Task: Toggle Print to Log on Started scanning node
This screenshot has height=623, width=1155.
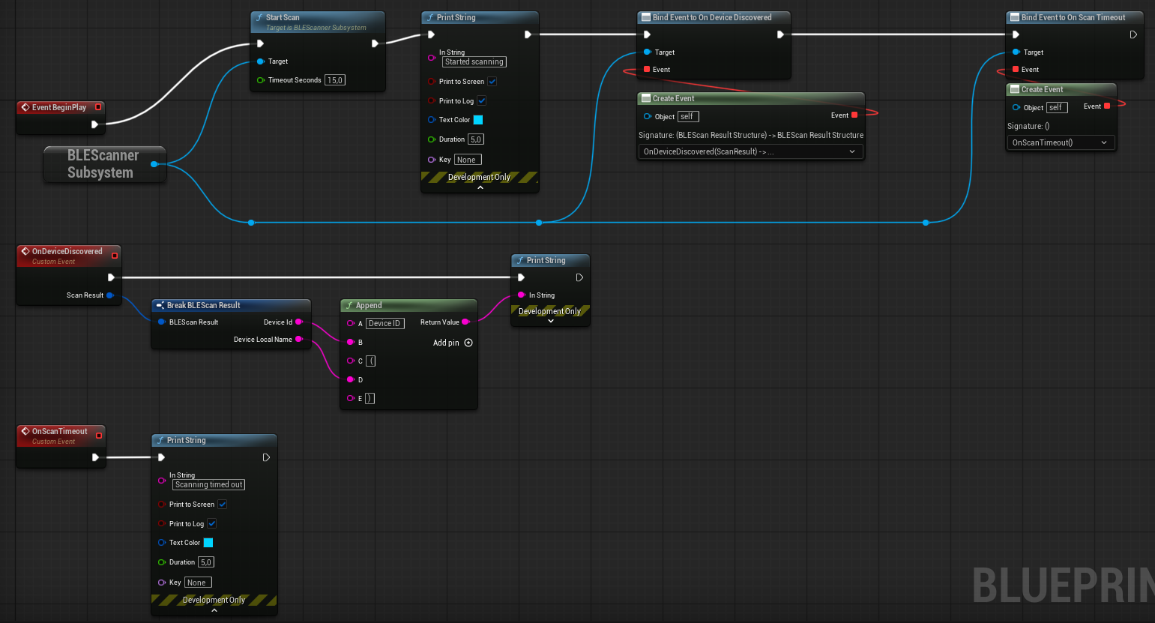Action: click(482, 101)
